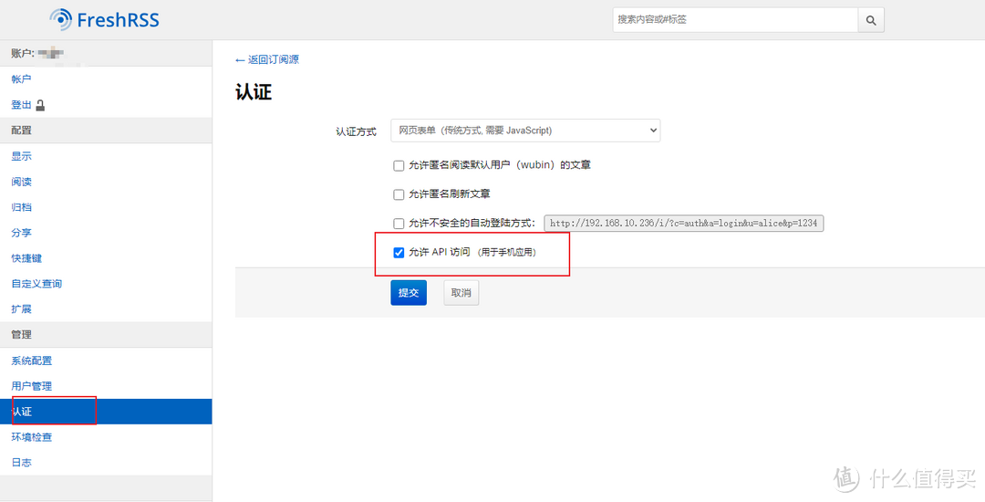Open the 显示 display settings

[21, 156]
